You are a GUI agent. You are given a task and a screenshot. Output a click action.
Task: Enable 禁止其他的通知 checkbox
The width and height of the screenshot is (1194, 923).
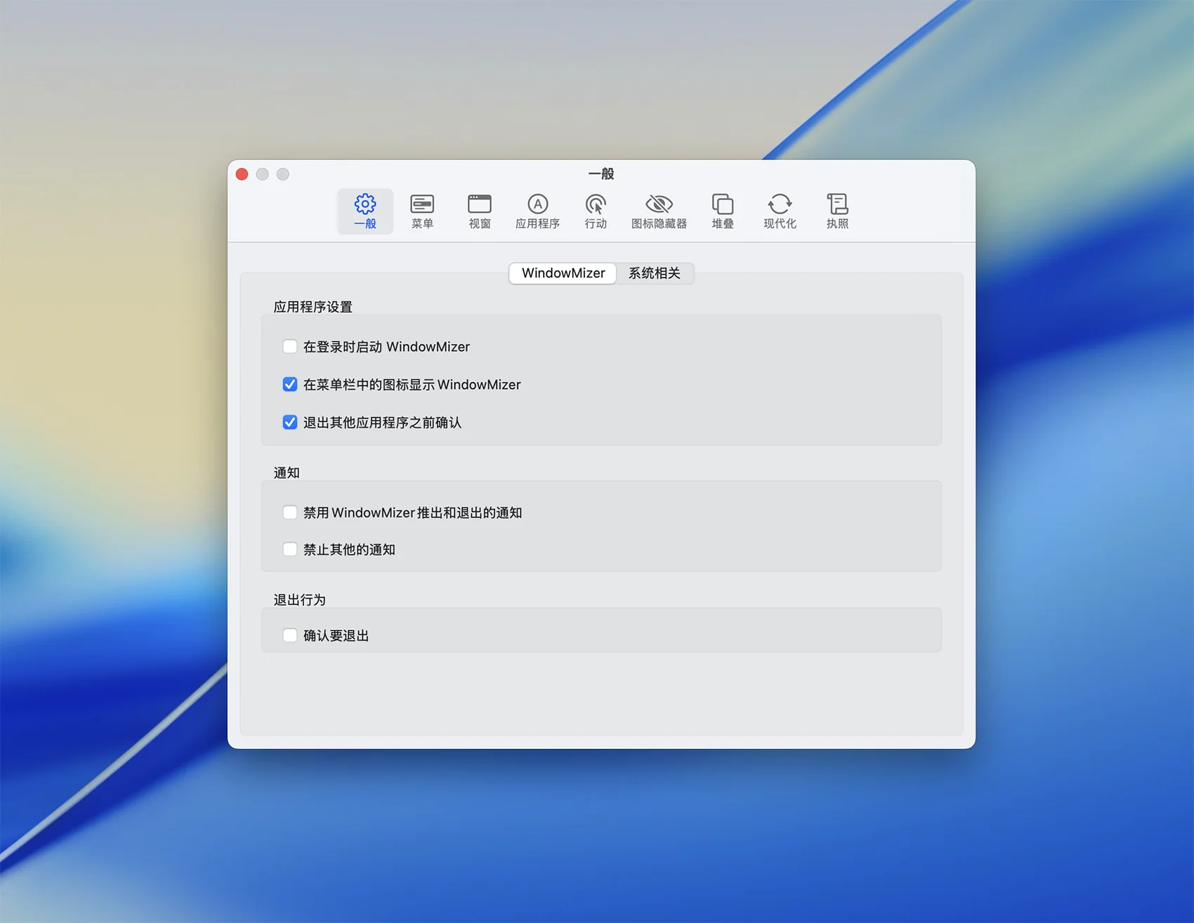(x=289, y=549)
